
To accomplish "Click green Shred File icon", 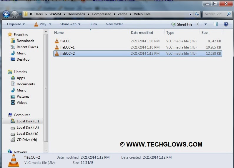I will 173,24.
